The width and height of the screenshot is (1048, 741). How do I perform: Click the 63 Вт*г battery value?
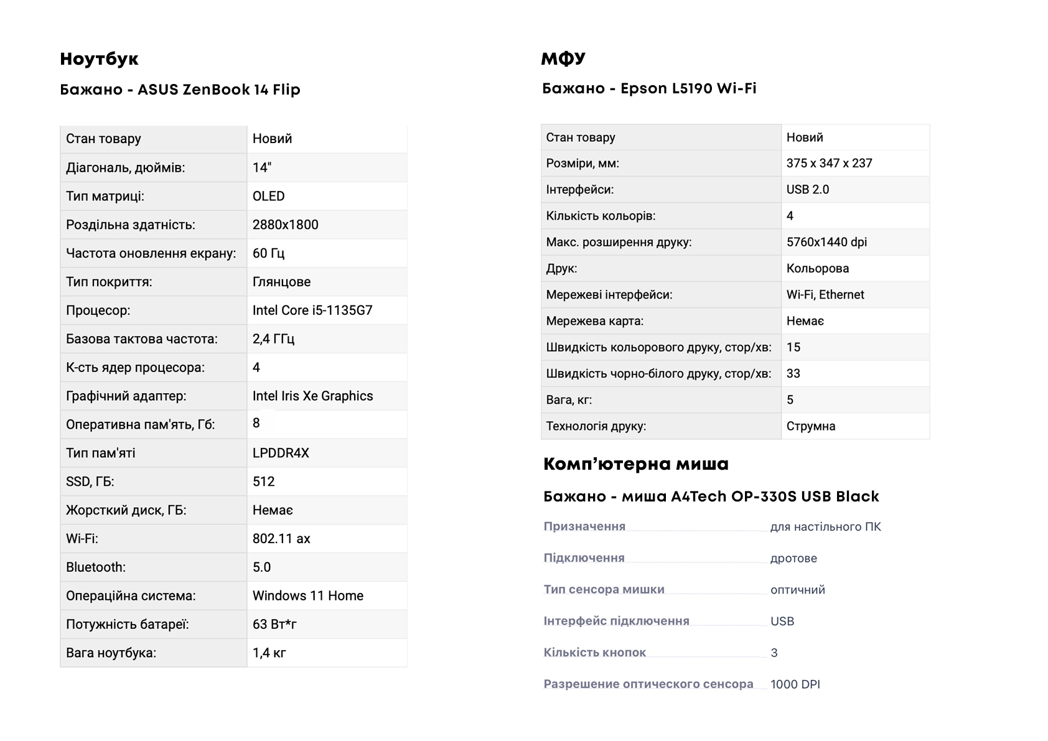(274, 624)
